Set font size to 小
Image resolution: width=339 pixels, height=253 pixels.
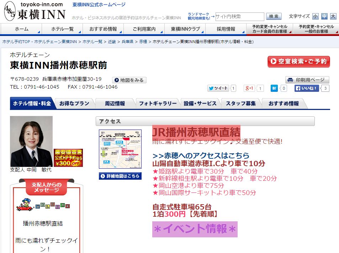point(316,16)
